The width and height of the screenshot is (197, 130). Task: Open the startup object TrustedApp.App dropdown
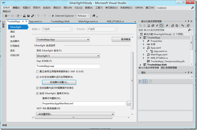point(63,39)
